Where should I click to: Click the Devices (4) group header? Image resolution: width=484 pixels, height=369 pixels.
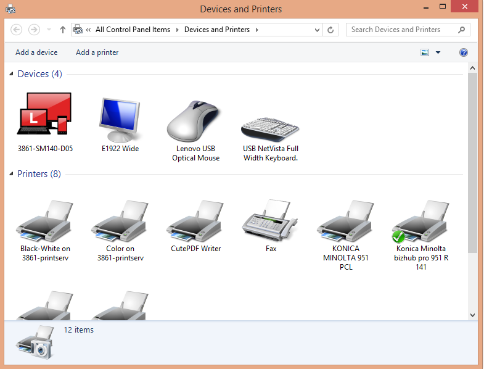[40, 74]
